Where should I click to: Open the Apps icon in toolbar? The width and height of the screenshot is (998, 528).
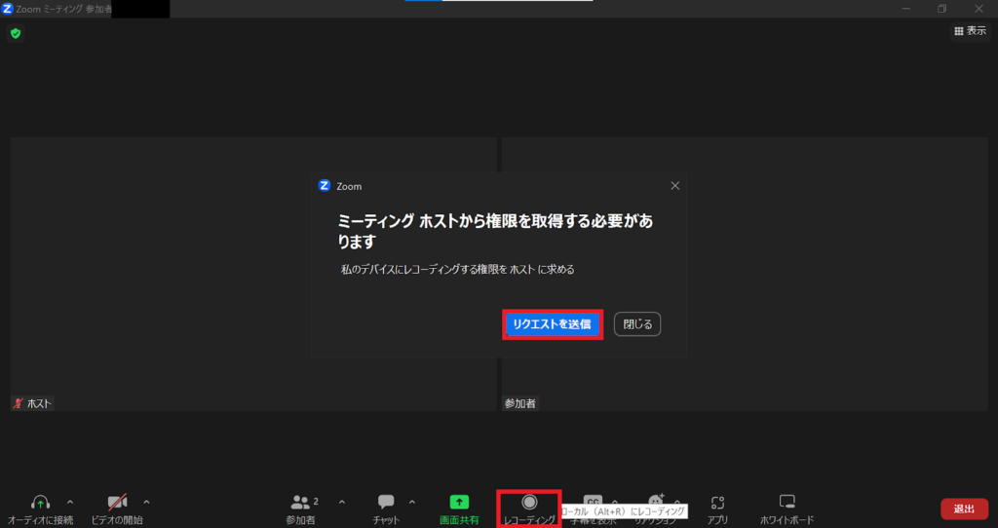pyautogui.click(x=717, y=503)
